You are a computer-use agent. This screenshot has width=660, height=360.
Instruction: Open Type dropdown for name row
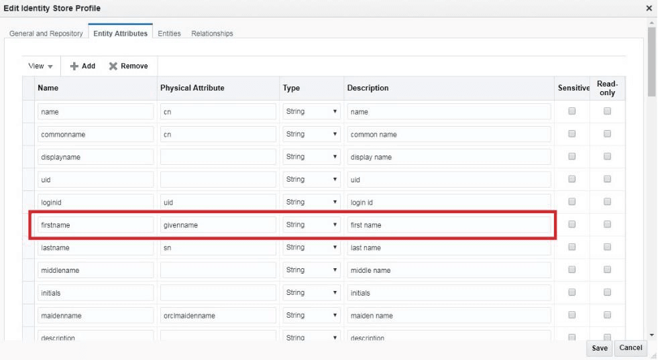(x=311, y=111)
